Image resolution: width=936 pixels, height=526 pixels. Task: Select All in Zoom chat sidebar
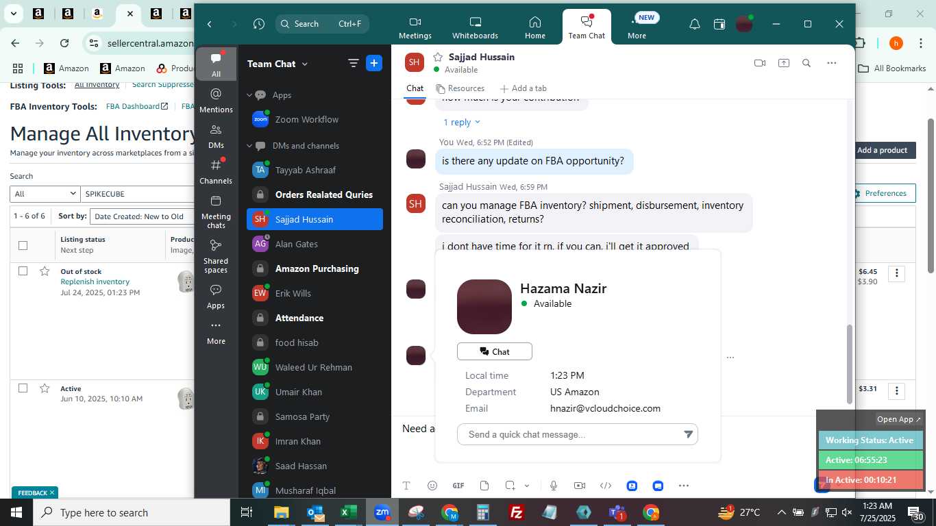point(216,64)
